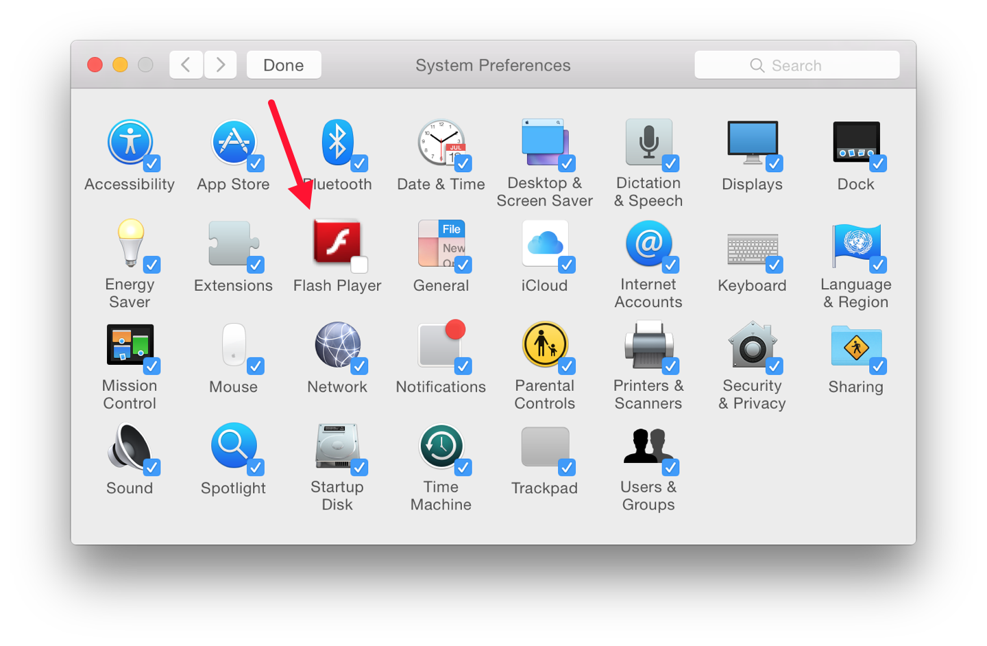Open the Sharing folder icon

click(856, 346)
